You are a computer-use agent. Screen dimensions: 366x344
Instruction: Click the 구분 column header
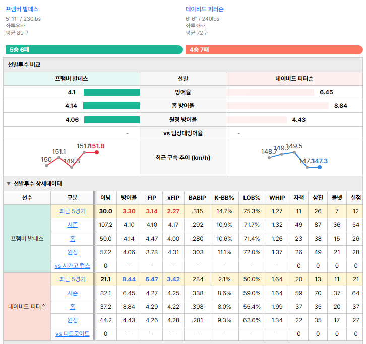point(73,198)
